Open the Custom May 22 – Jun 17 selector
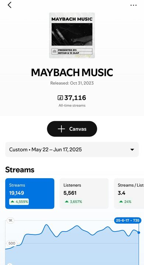The image size is (144, 265). pyautogui.click(x=72, y=149)
